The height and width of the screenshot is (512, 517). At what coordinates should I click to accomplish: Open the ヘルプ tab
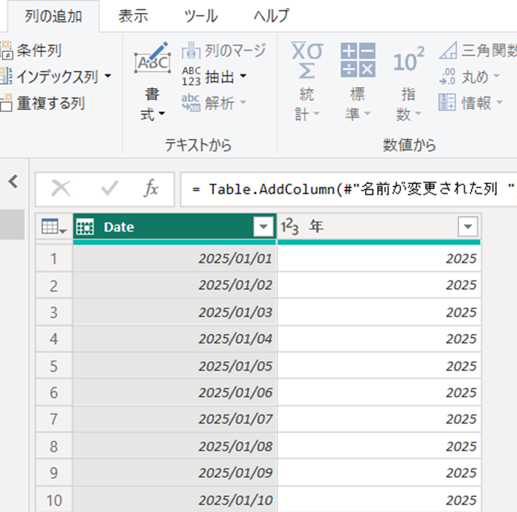(271, 16)
